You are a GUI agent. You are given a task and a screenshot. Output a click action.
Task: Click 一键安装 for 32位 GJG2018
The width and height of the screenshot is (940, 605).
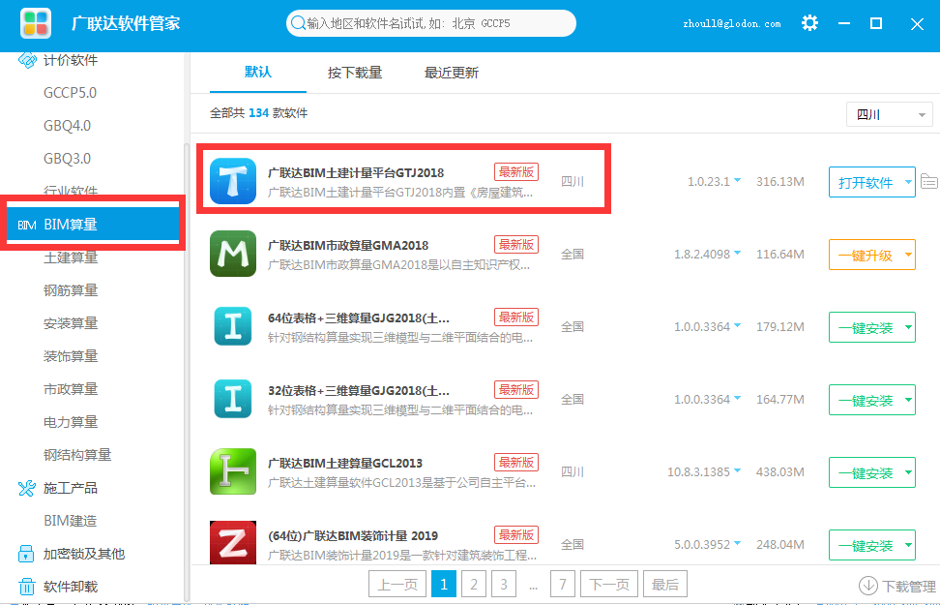pyautogui.click(x=866, y=400)
